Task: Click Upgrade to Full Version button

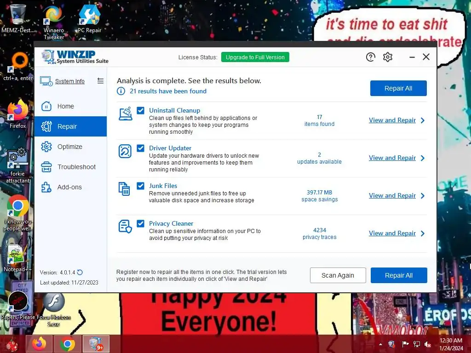Action: click(x=255, y=57)
